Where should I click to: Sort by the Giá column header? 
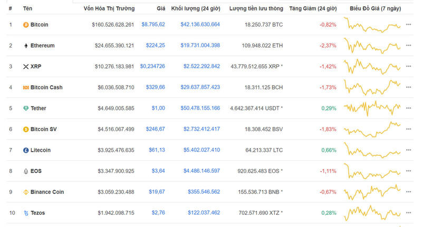coord(161,8)
